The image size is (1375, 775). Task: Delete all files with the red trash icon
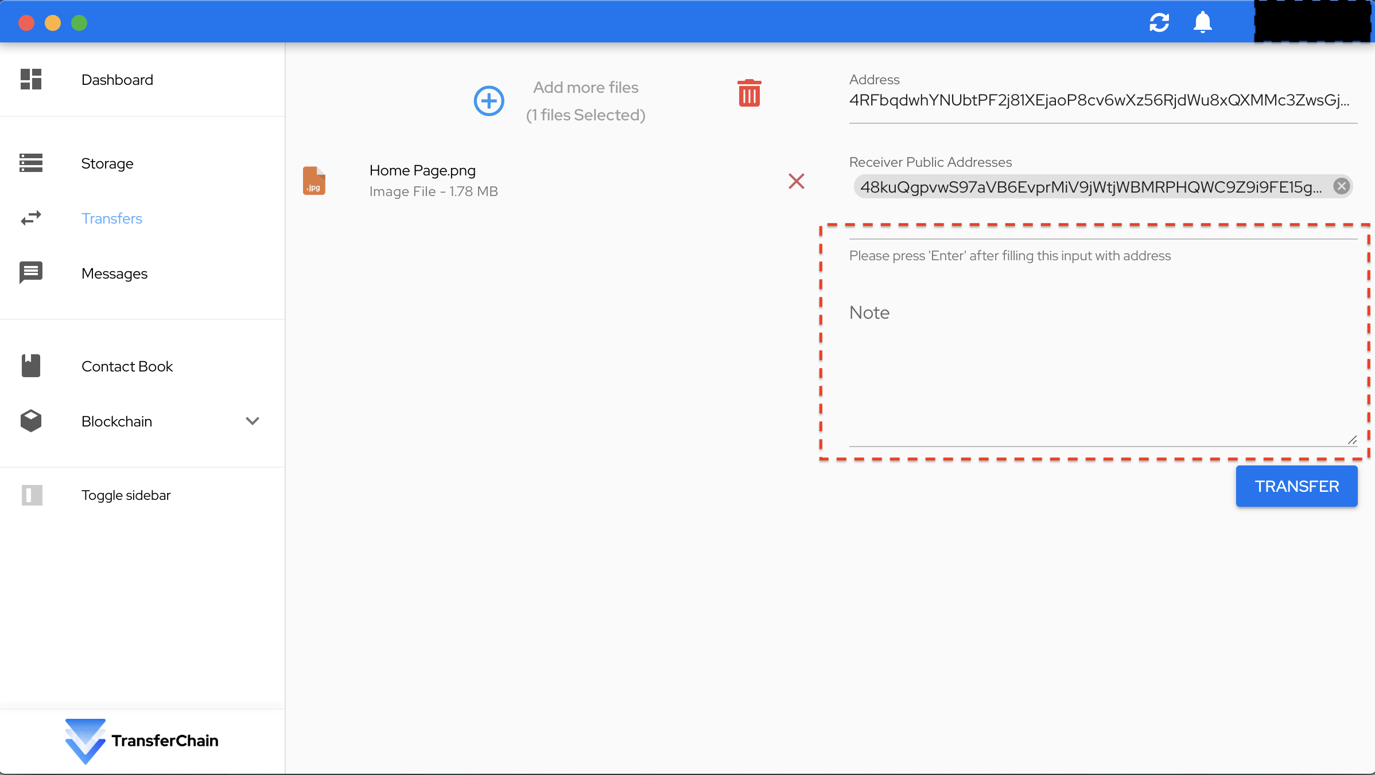749,93
